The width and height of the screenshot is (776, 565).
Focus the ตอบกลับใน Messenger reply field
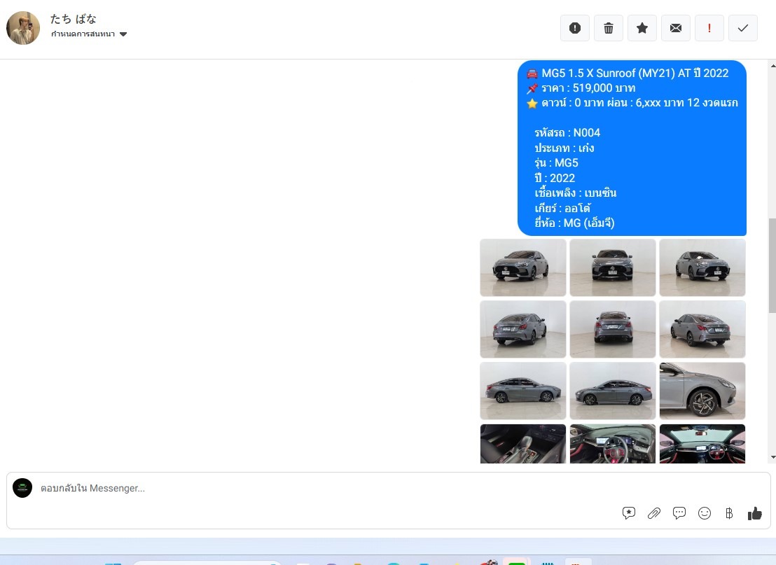(326, 488)
